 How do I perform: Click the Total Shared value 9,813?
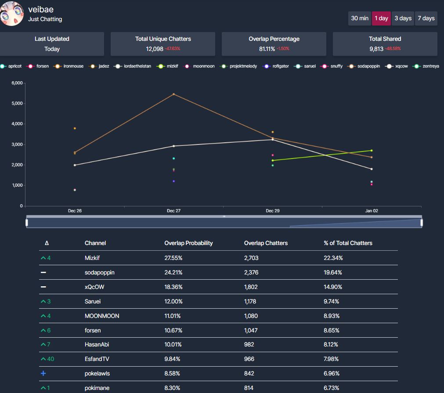(376, 49)
